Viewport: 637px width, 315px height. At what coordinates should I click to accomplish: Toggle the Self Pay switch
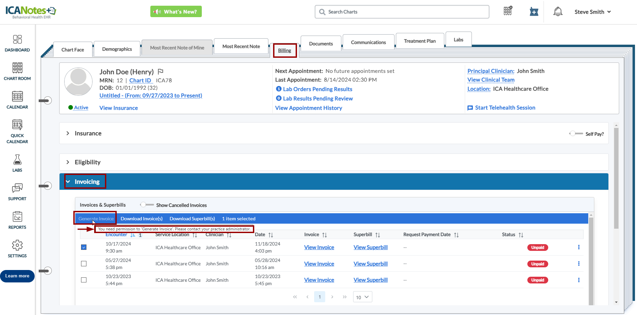click(575, 134)
